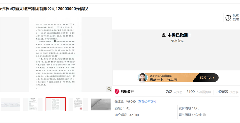Select the gray photo thumbnail

101,104
